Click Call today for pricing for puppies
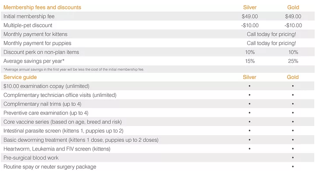The height and width of the screenshot is (174, 316). (271, 43)
